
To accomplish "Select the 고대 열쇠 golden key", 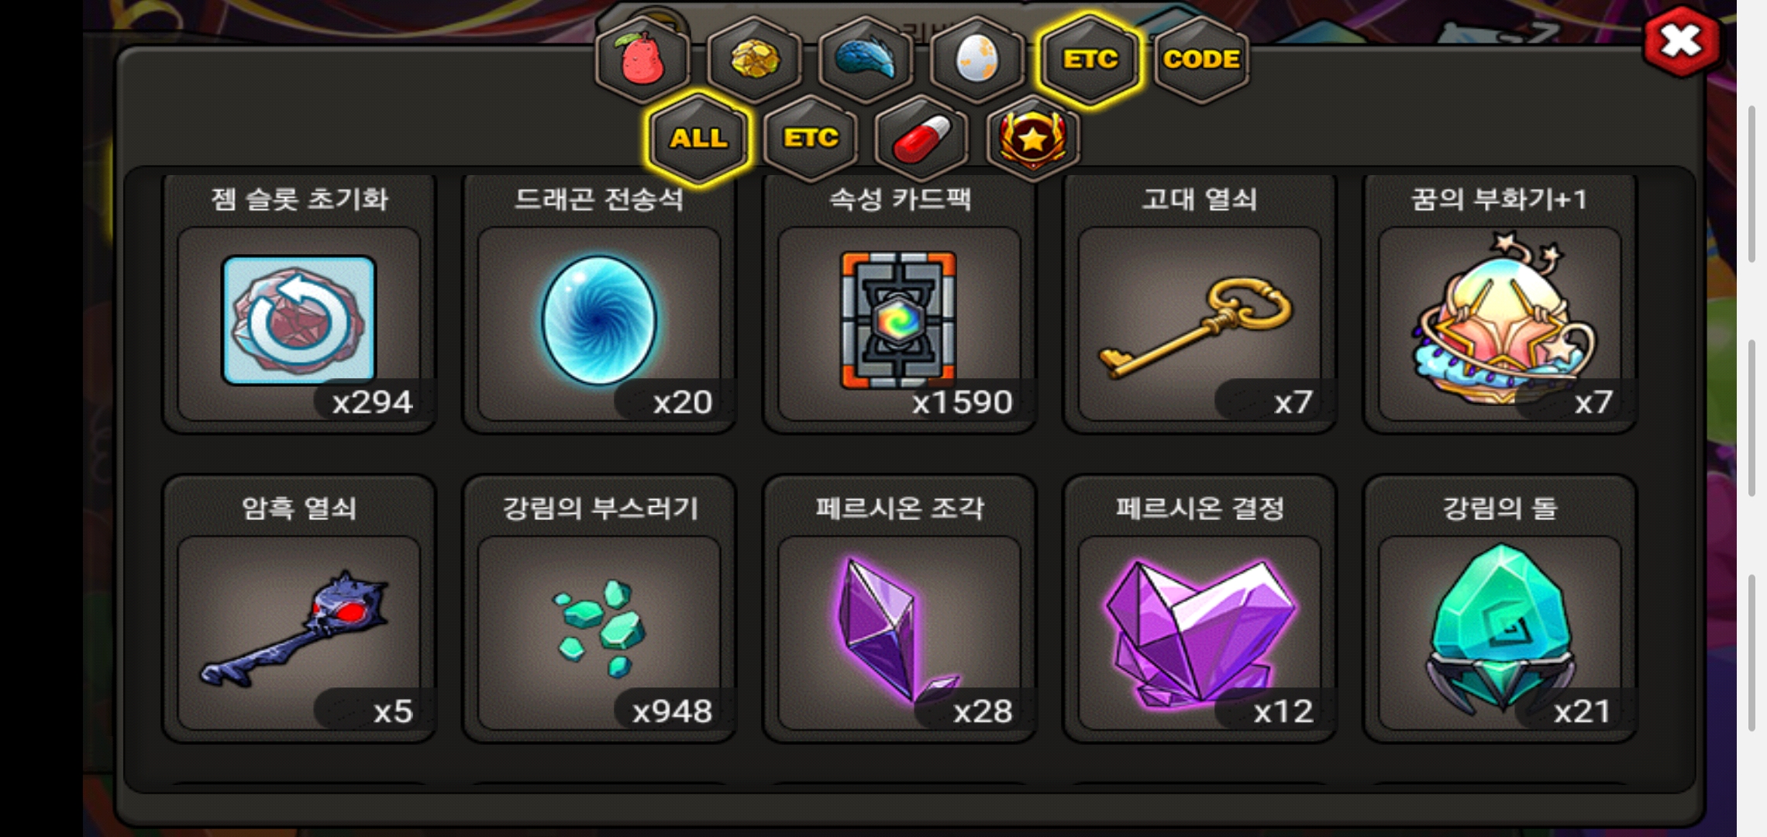I will pyautogui.click(x=1200, y=304).
